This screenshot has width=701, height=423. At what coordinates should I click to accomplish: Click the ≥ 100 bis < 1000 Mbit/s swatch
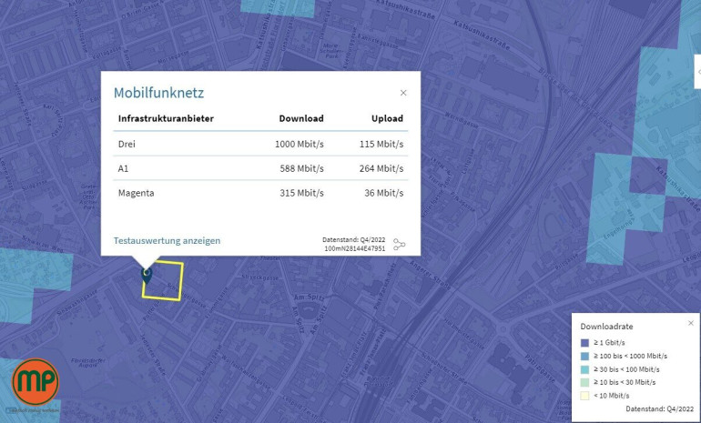tap(585, 356)
